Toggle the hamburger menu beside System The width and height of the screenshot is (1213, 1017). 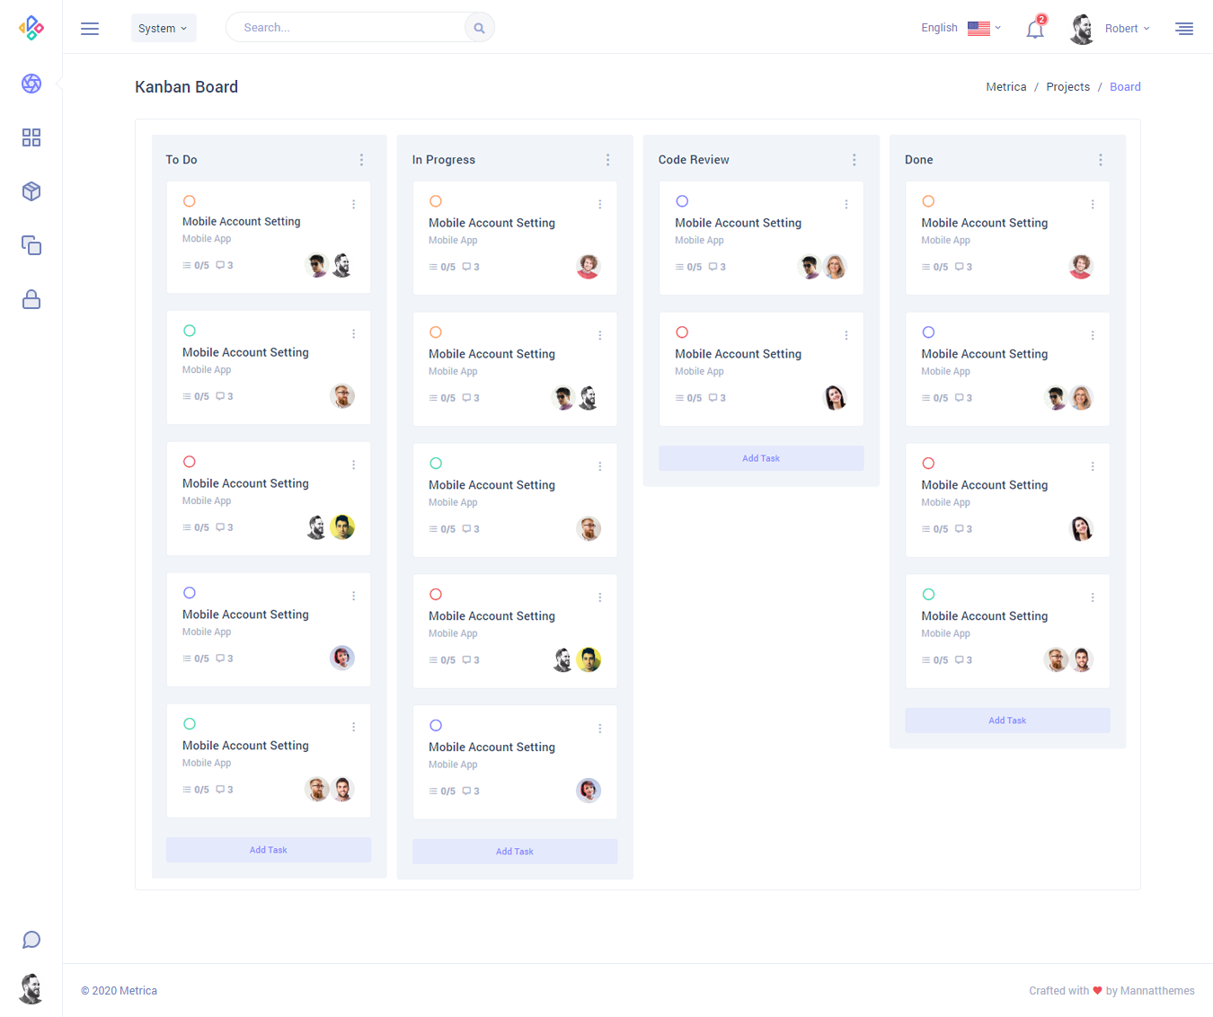coord(90,29)
